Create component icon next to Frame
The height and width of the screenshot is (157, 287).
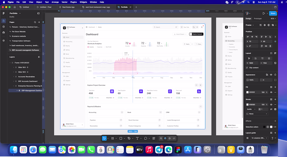coord(265,25)
